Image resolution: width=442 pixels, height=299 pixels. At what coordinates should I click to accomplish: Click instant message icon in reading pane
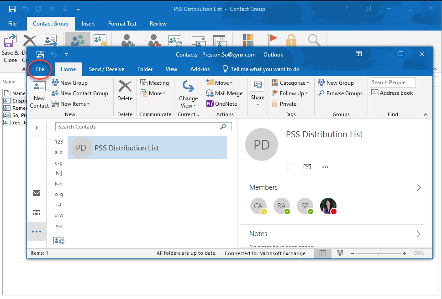click(x=289, y=167)
